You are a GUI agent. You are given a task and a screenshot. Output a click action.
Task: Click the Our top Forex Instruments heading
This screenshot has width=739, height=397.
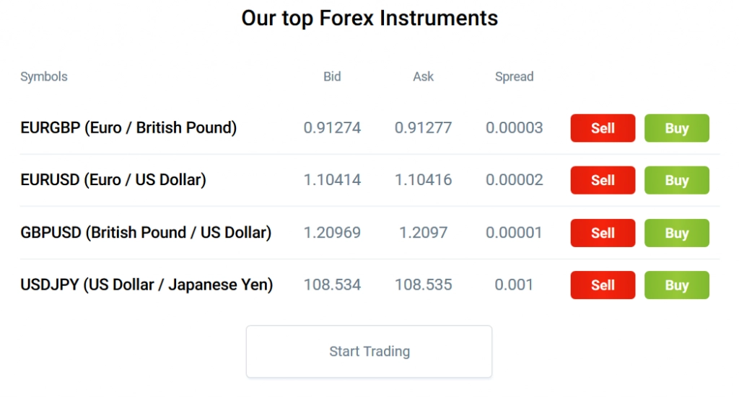pyautogui.click(x=369, y=18)
